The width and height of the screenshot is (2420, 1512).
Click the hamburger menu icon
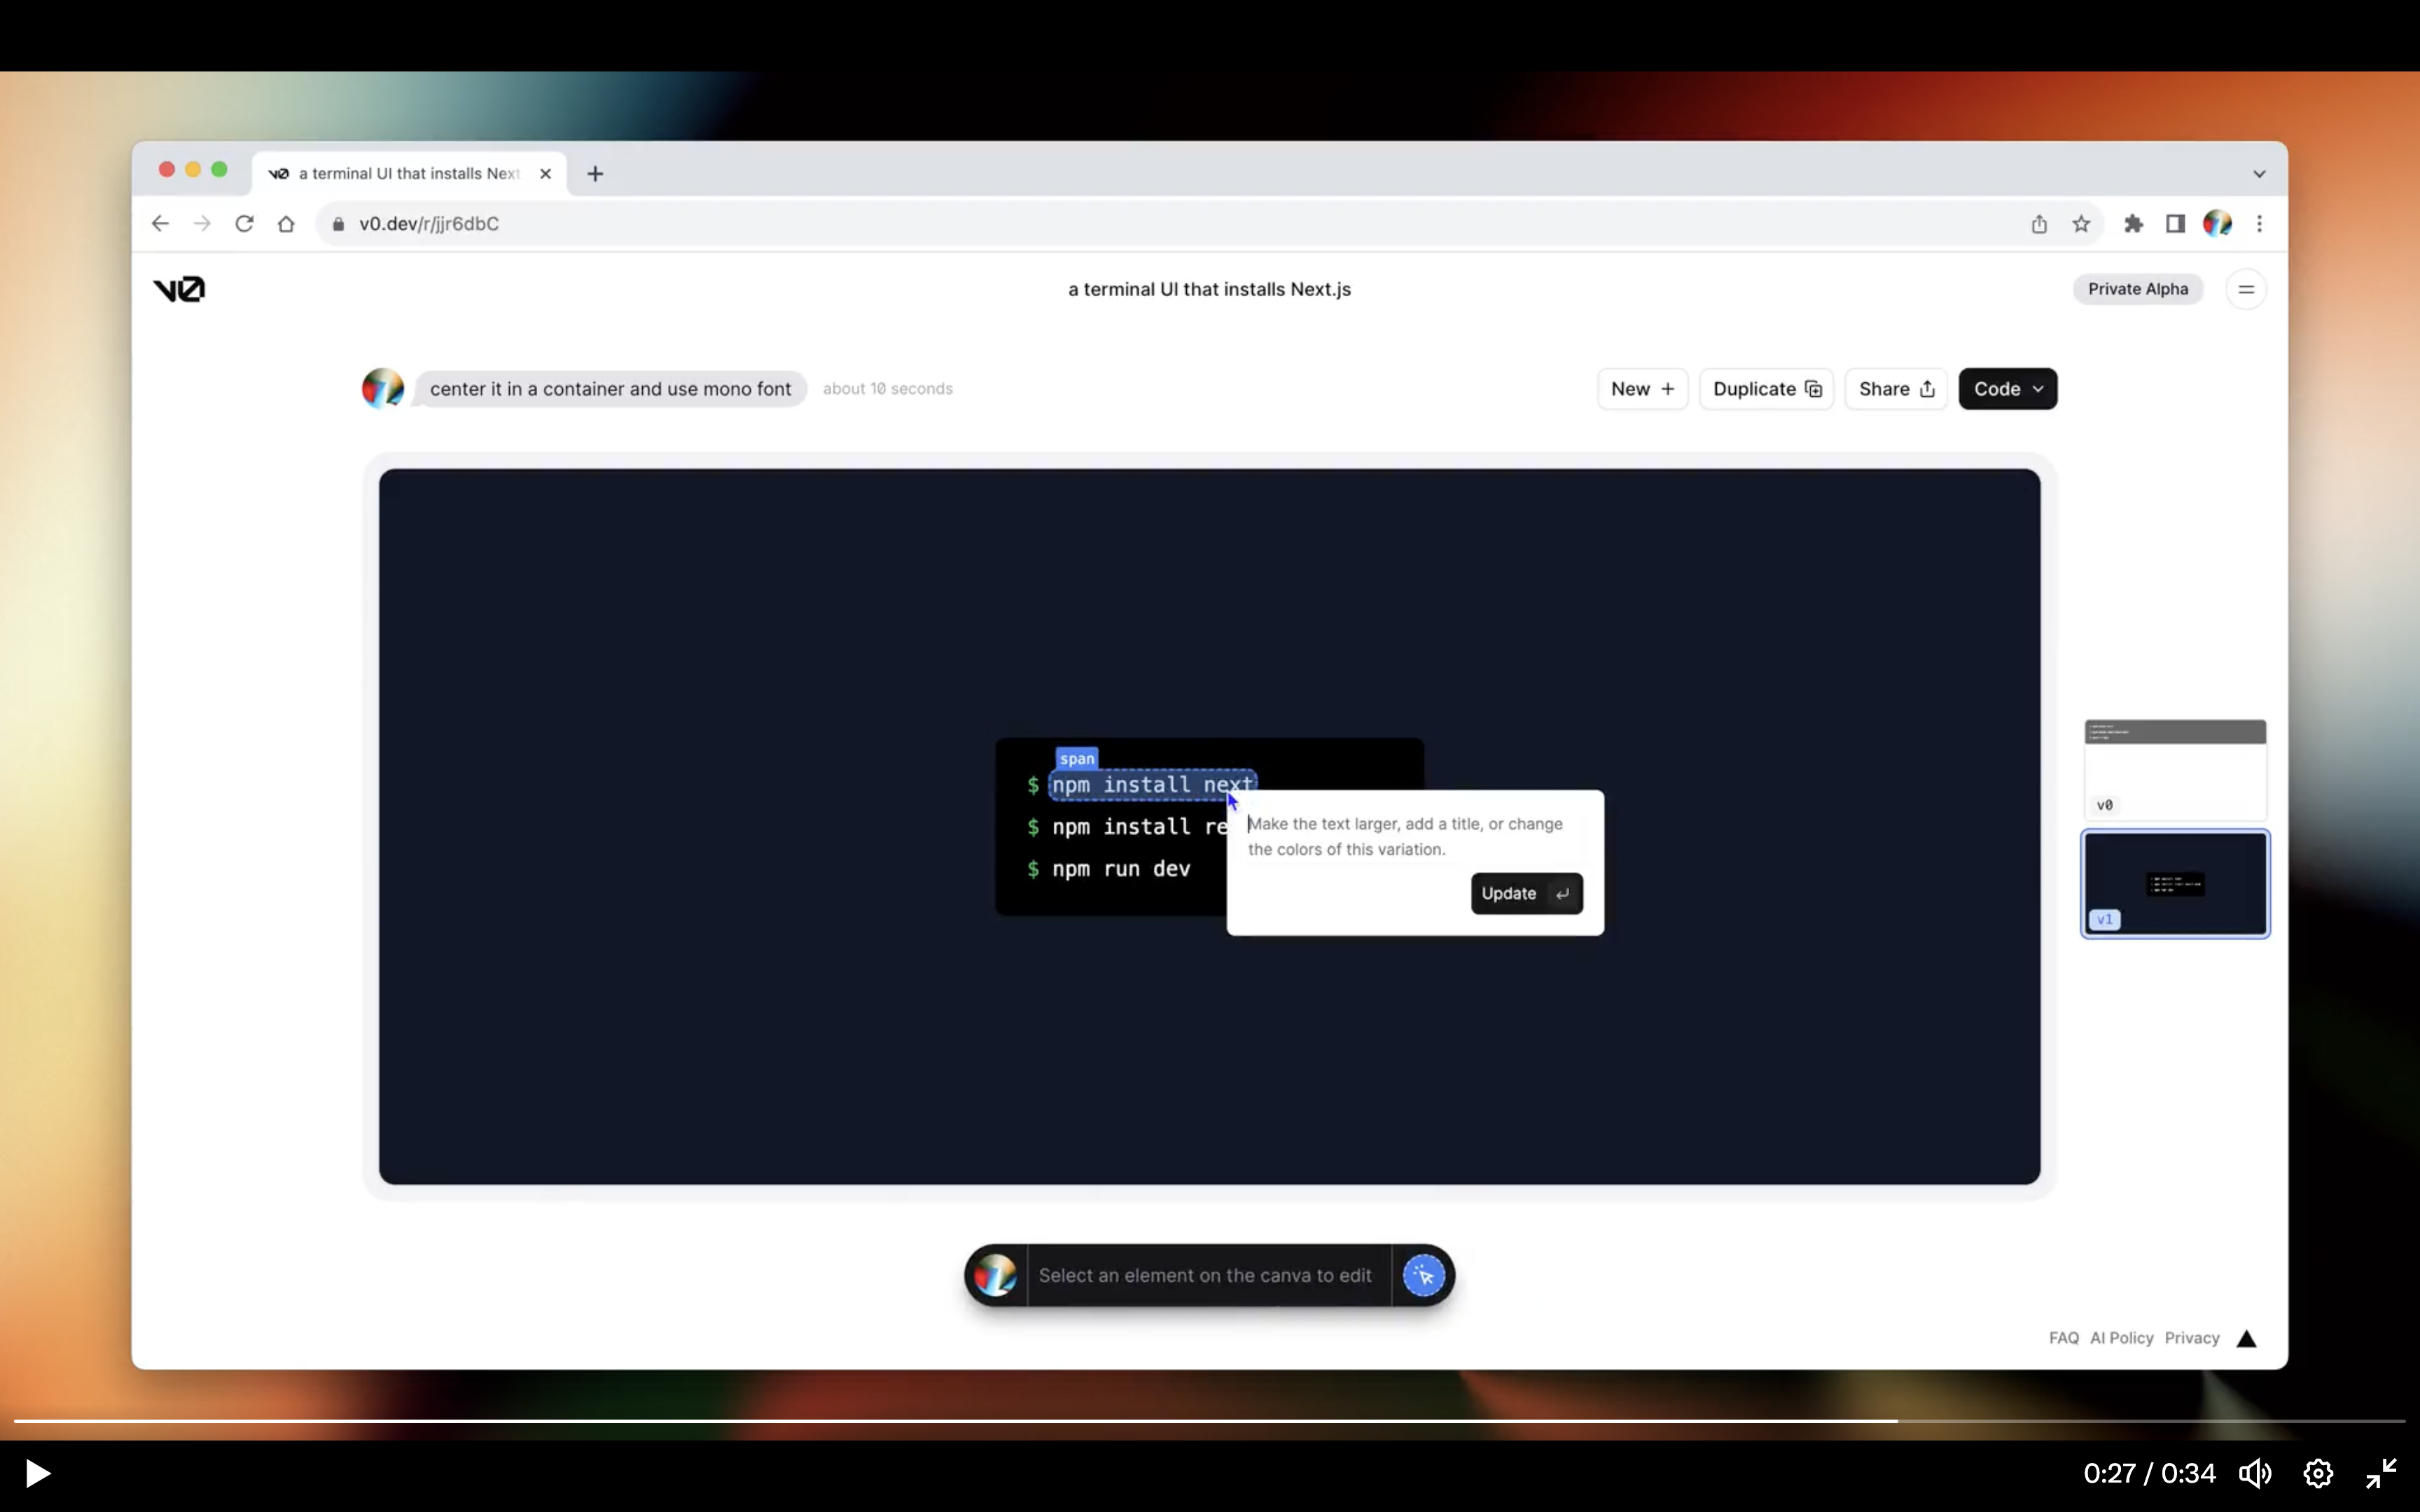point(2248,289)
